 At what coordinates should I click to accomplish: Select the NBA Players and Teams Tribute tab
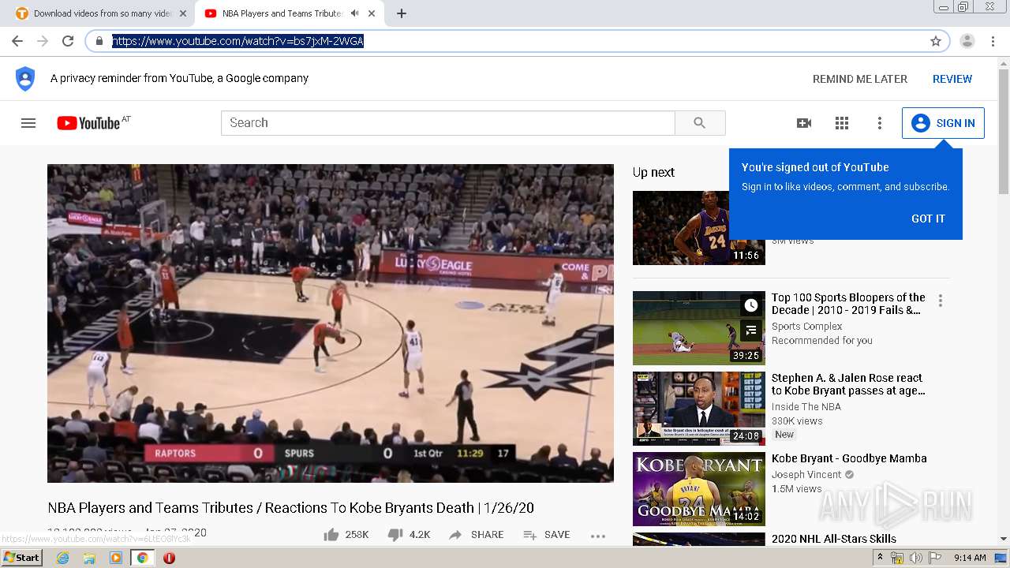pyautogui.click(x=280, y=13)
